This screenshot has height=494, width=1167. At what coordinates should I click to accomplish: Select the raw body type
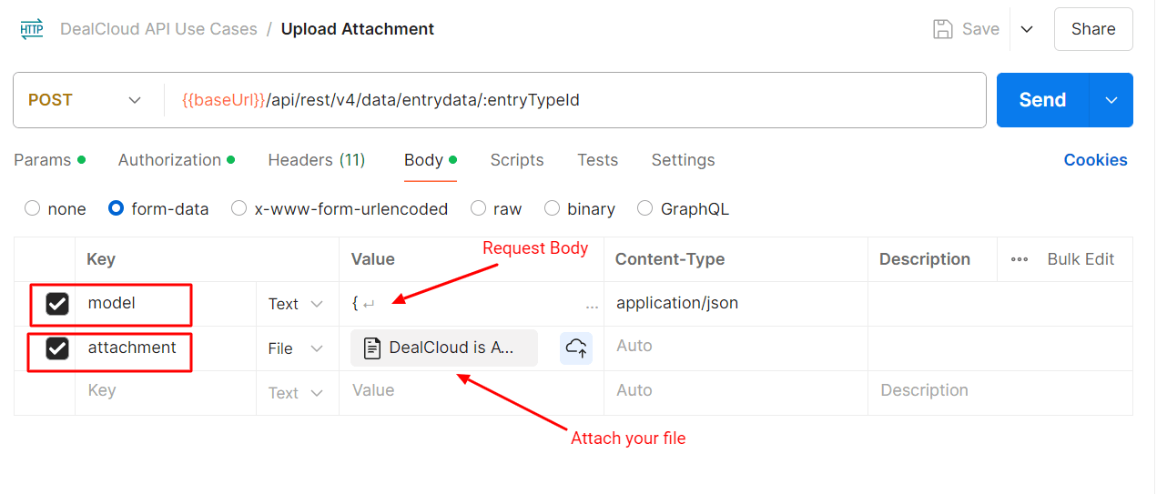click(478, 208)
